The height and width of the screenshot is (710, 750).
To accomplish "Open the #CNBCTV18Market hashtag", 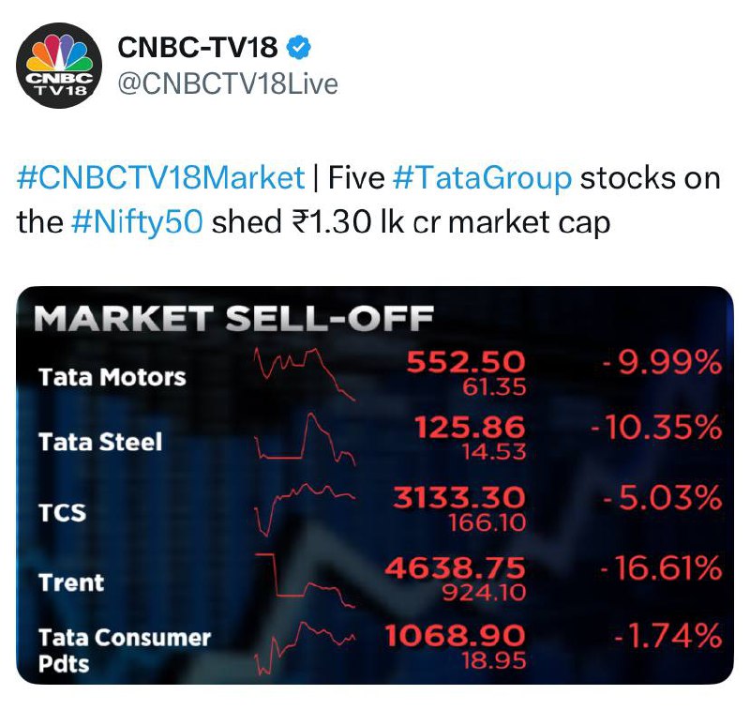I will click(x=160, y=178).
